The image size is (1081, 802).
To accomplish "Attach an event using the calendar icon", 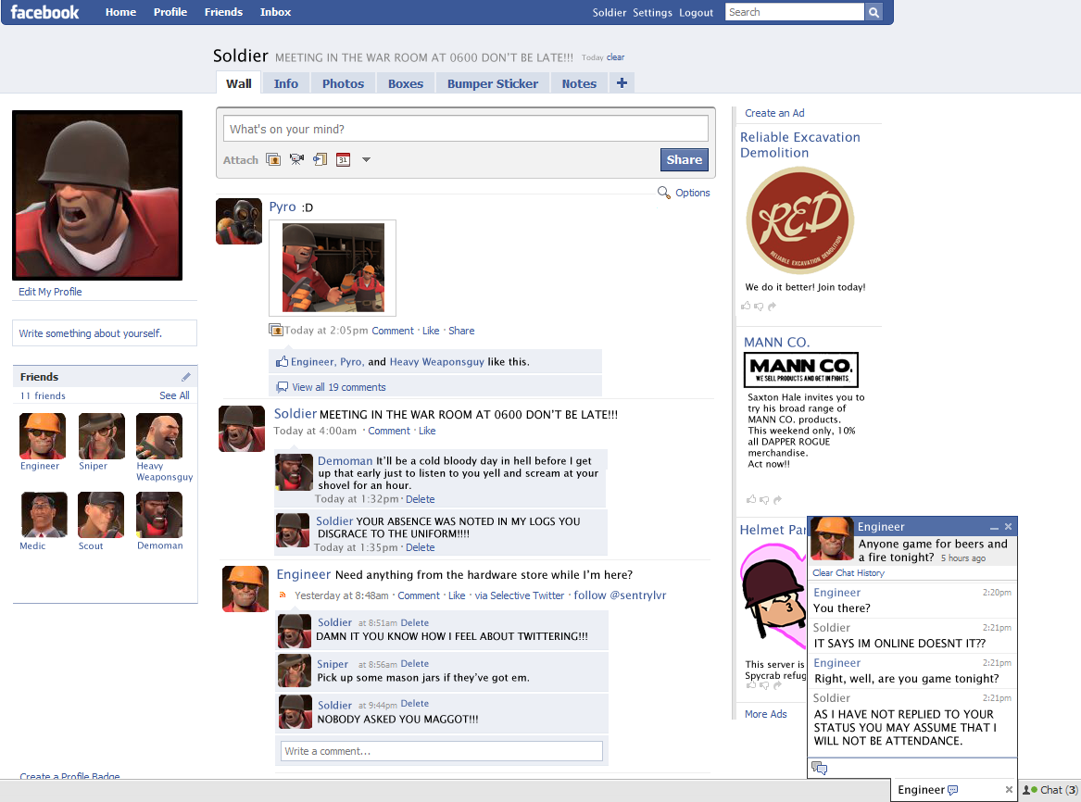I will pos(344,160).
